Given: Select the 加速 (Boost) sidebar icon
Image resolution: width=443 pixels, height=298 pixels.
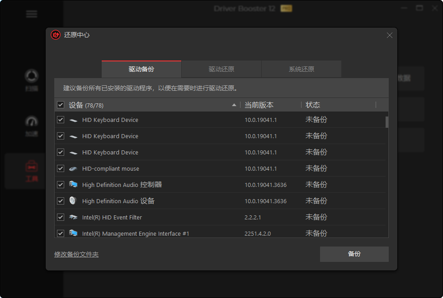Looking at the screenshot, I should point(32,121).
